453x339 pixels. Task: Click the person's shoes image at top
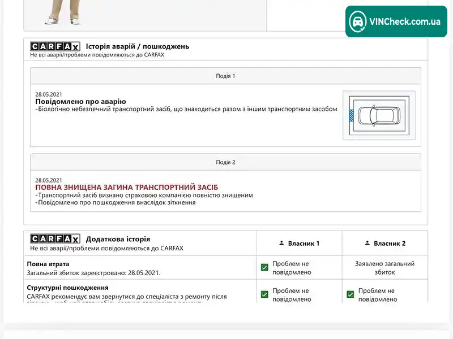pyautogui.click(x=62, y=21)
